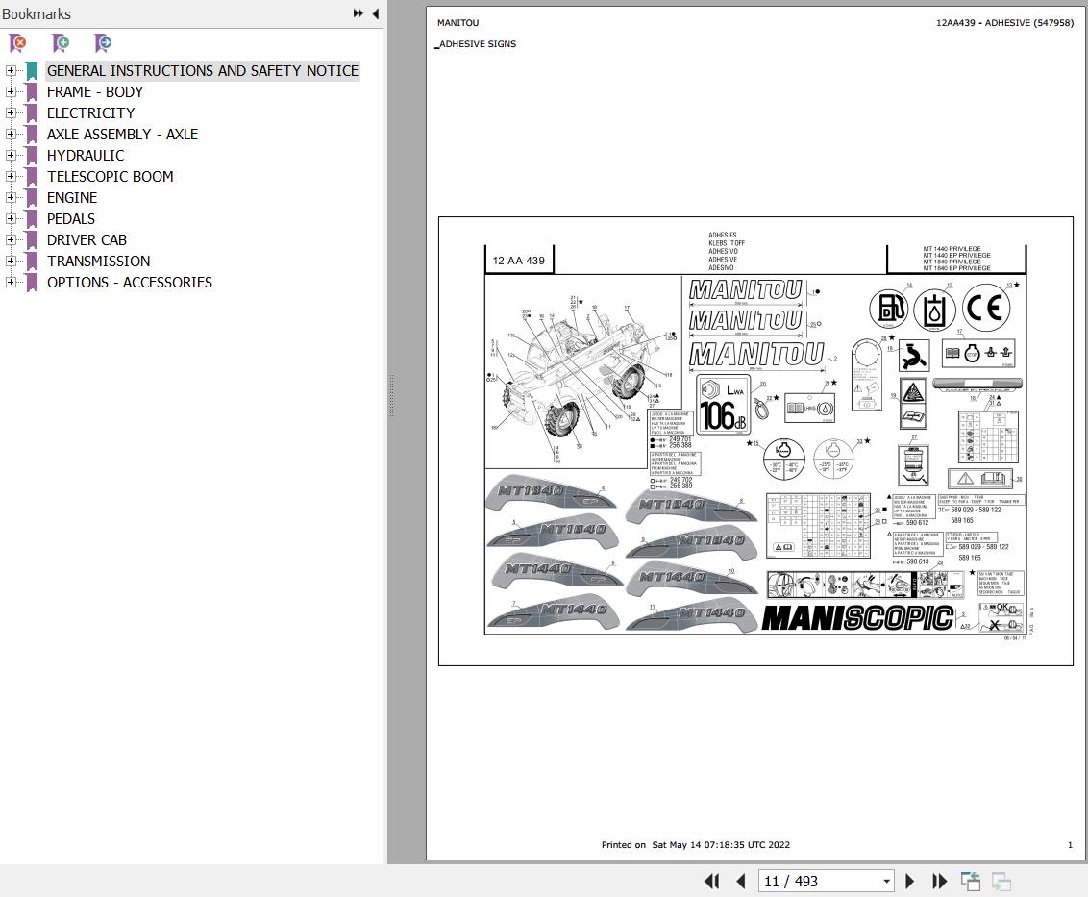Open the GENERAL INSTRUCTIONS AND SAFETY NOTICE bookmark
1088x897 pixels.
[x=203, y=71]
